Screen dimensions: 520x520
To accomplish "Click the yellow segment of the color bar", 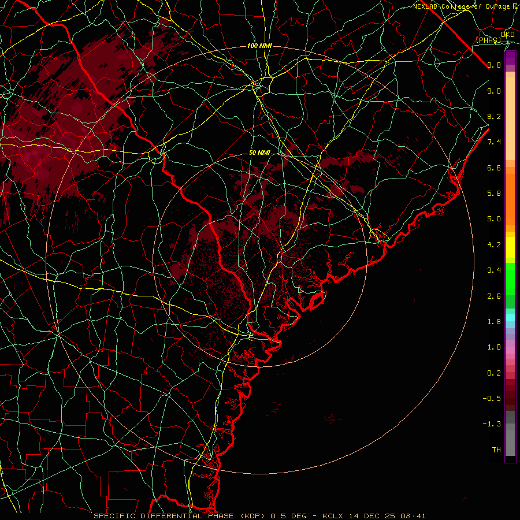I will 510,247.
